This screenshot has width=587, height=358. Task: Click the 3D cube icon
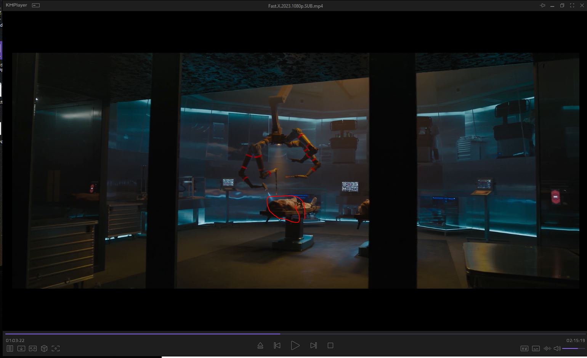click(x=44, y=348)
